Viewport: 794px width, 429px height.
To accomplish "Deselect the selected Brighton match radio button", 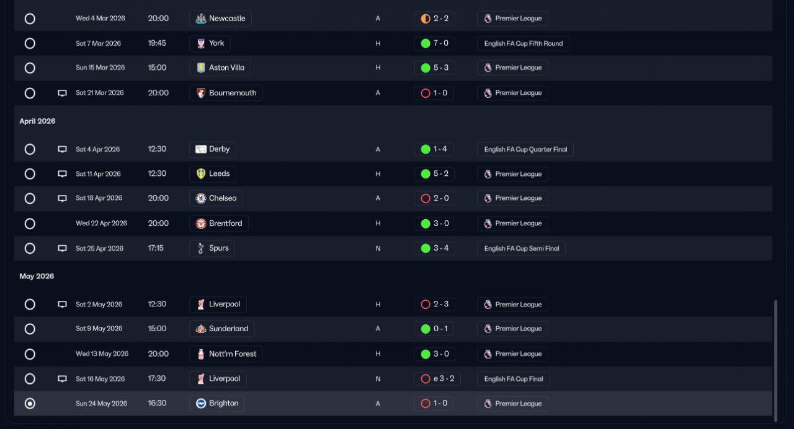I will coord(30,404).
